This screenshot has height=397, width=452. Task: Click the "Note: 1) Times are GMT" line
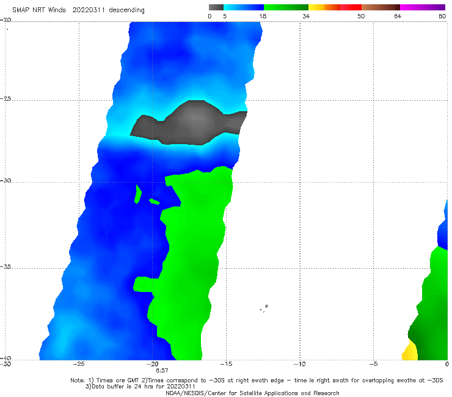[257, 381]
